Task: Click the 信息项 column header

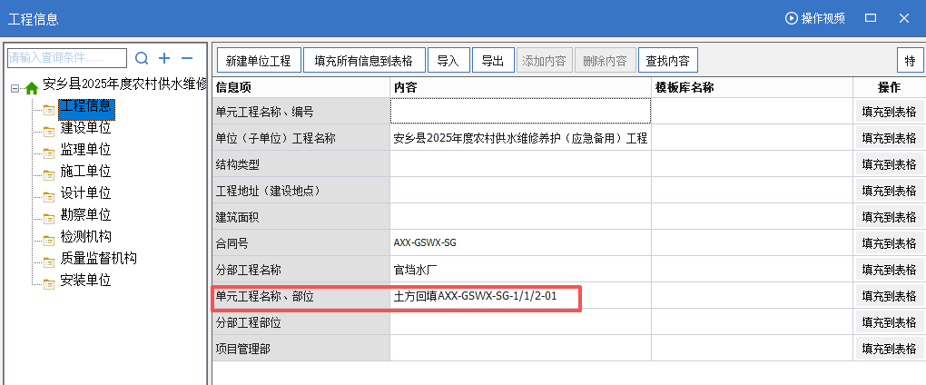Action: click(300, 87)
